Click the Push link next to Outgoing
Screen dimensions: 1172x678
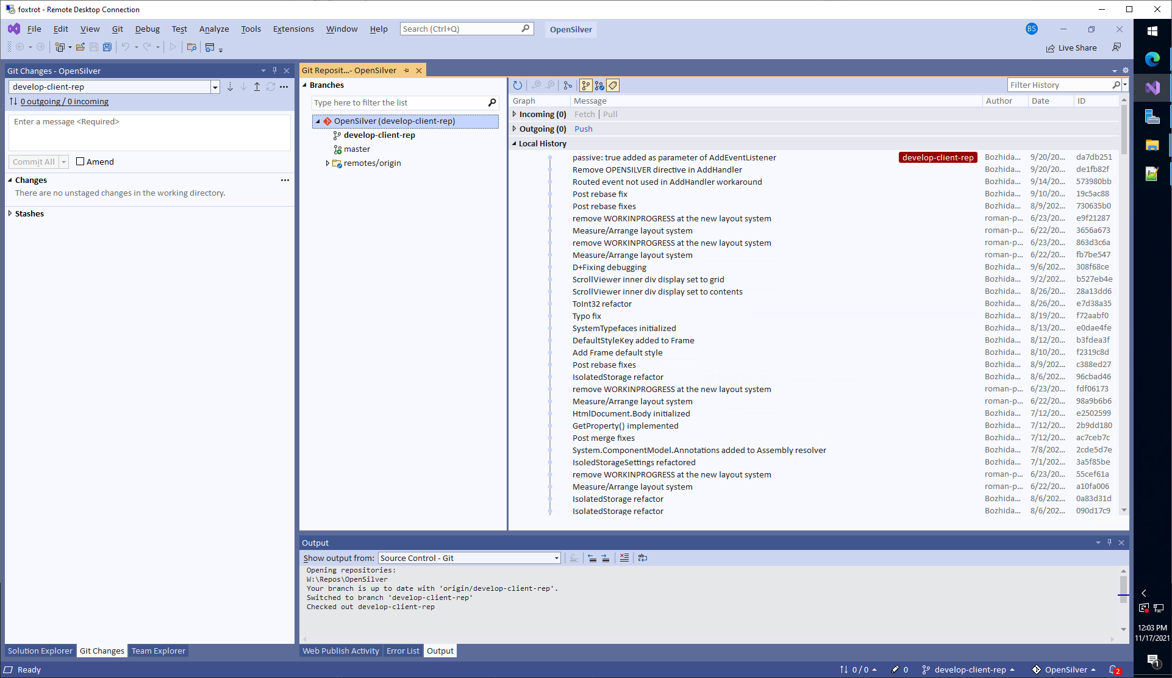[x=583, y=129]
